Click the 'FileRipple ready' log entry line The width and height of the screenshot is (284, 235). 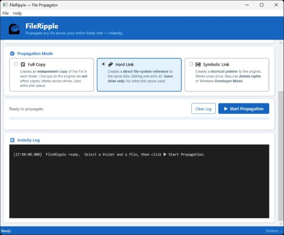[x=109, y=155]
